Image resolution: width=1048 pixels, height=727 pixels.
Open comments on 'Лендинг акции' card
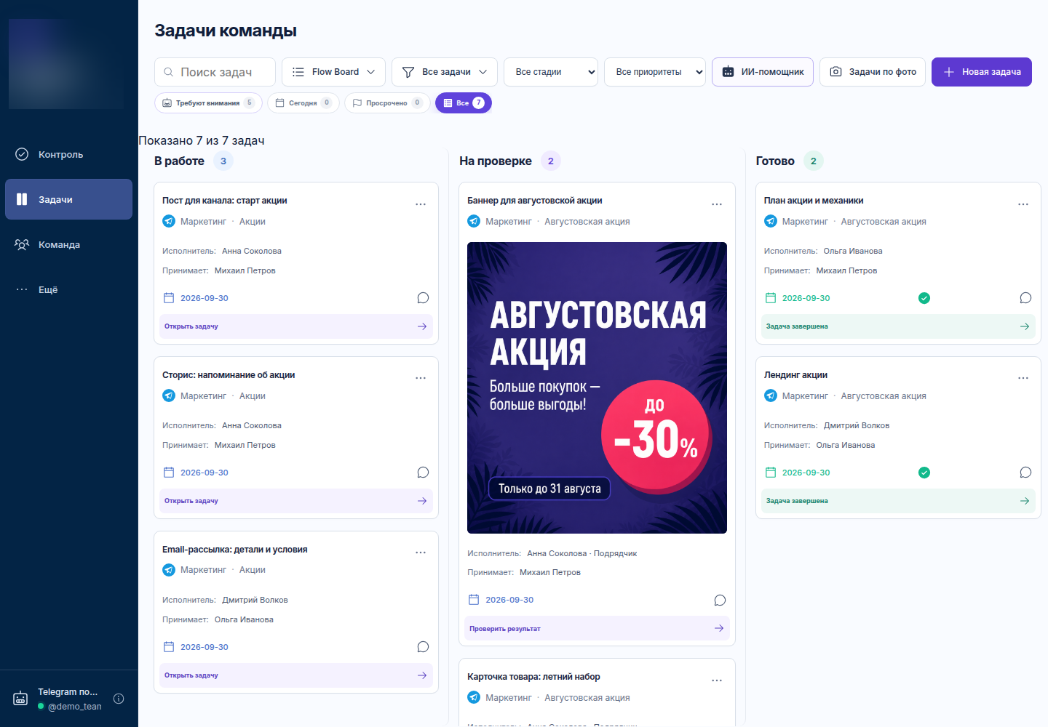tap(1025, 473)
